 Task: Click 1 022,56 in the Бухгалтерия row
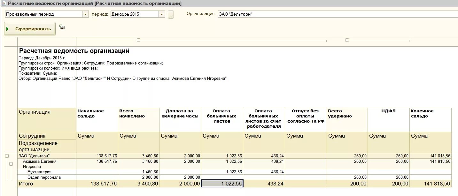[x=222, y=172]
